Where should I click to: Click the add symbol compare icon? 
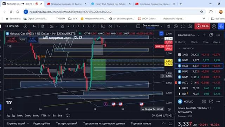click(x=25, y=26)
